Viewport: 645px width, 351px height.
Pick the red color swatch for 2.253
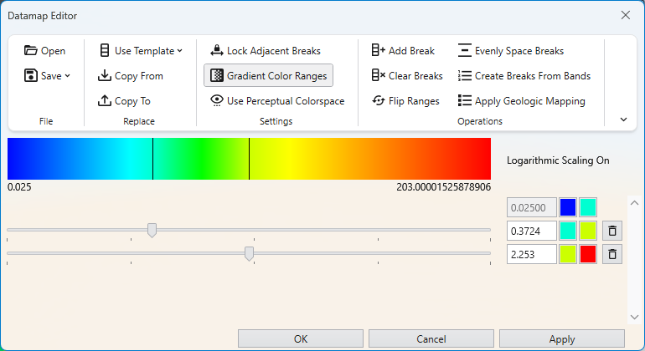tap(588, 254)
